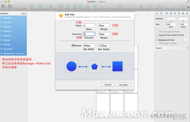This screenshot has width=190, height=122.
Task: Select the Scissors tool
Action: (87, 6)
